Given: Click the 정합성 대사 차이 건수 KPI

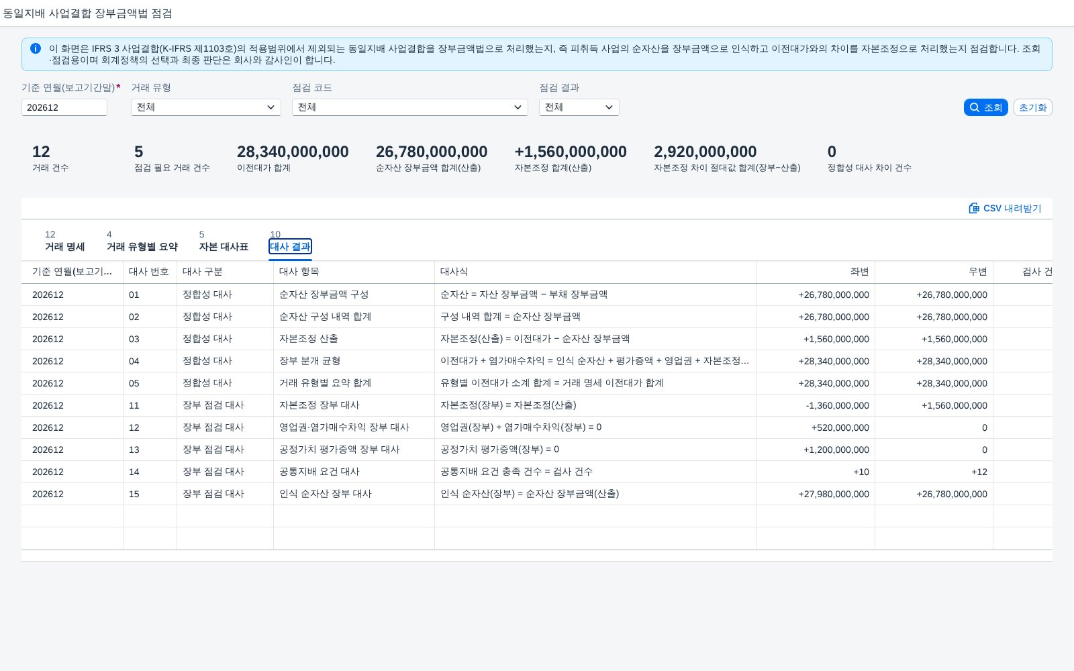Looking at the screenshot, I should [869, 158].
